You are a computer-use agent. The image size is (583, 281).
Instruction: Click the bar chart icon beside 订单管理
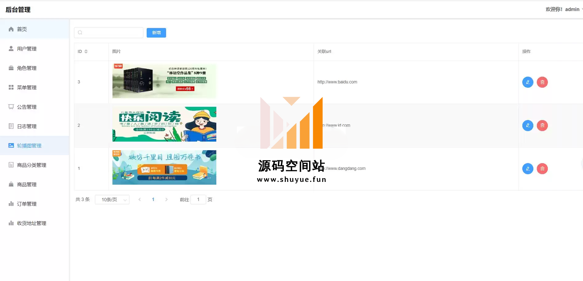(11, 203)
